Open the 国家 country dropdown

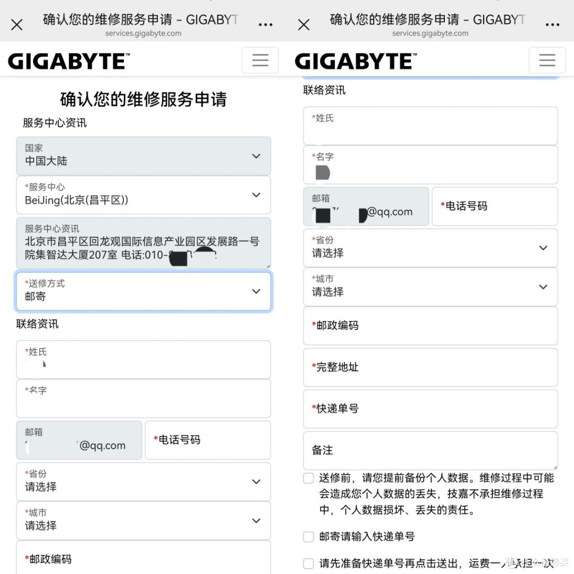143,156
